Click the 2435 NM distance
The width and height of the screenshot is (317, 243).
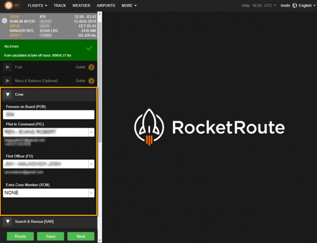coord(89,31)
